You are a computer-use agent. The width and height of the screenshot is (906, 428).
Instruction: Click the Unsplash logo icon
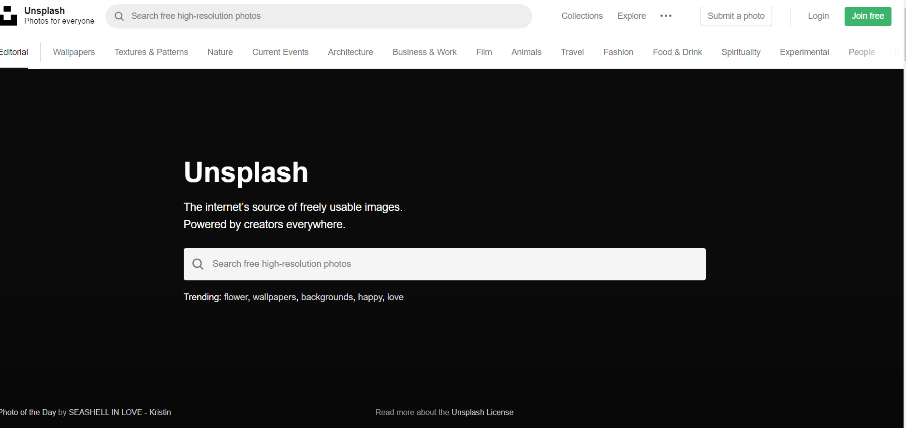pyautogui.click(x=8, y=16)
